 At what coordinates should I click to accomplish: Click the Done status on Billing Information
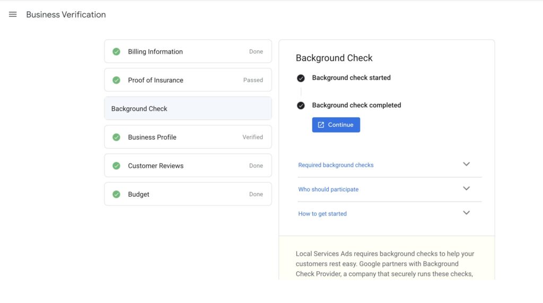(x=256, y=51)
